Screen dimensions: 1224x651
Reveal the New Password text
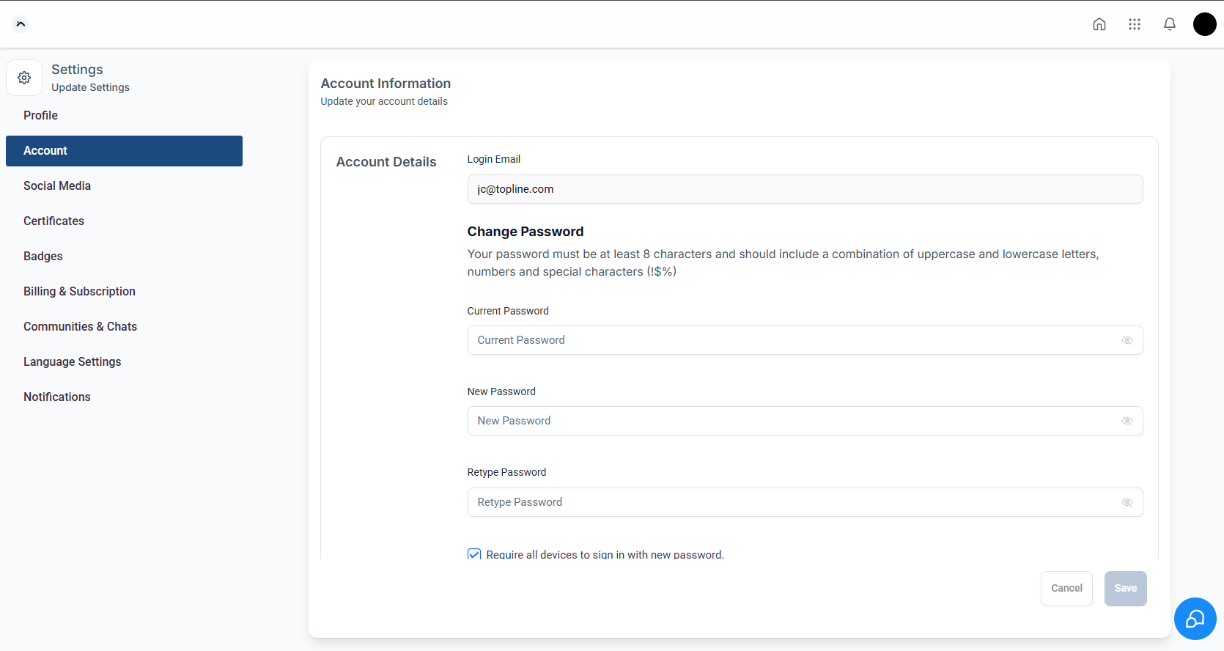click(x=1127, y=421)
